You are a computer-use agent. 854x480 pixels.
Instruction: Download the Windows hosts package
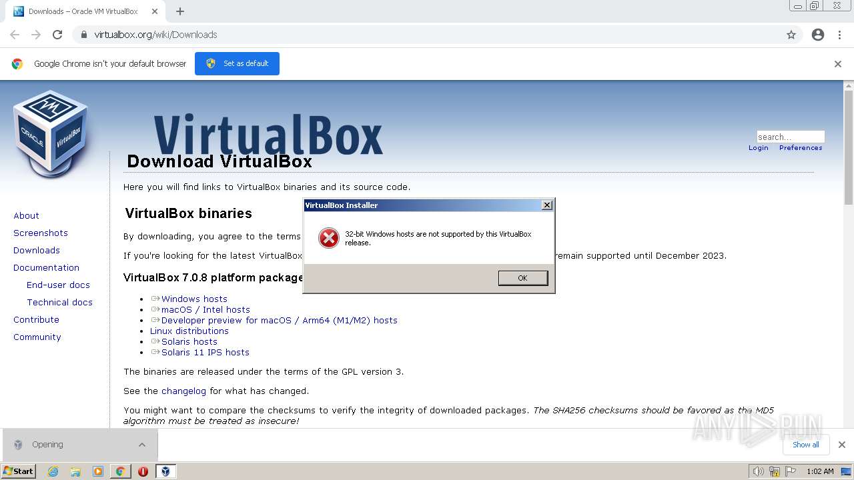click(x=194, y=299)
